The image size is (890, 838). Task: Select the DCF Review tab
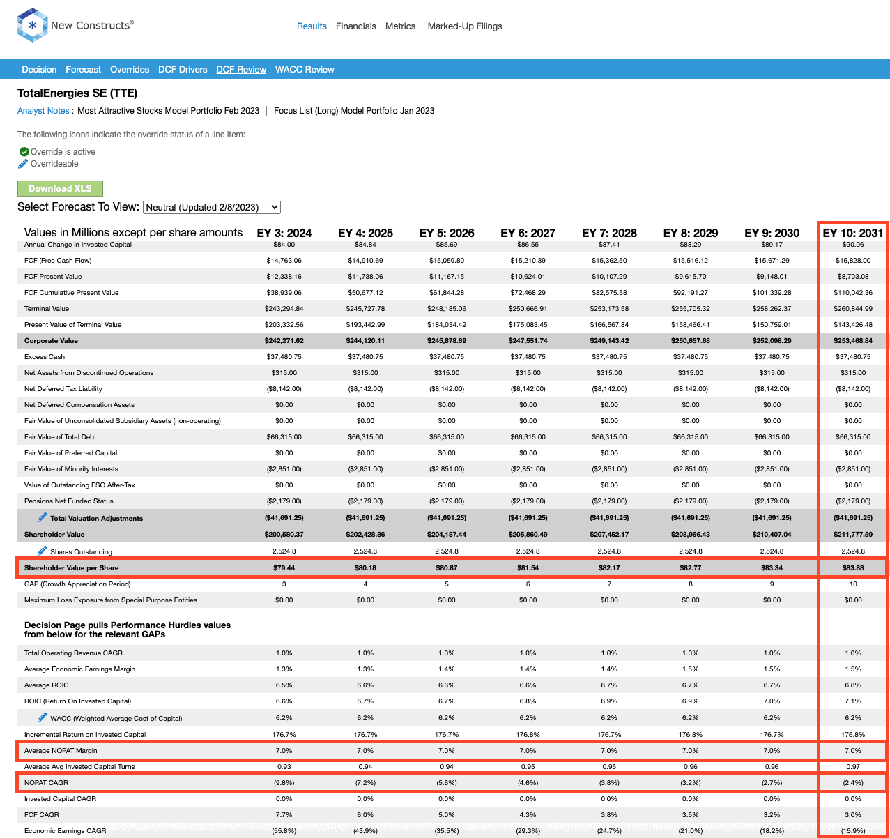[x=241, y=70]
